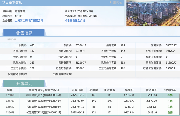
Task: Click the map pin icon beside 地图定位
Action: pyautogui.click(x=110, y=3)
